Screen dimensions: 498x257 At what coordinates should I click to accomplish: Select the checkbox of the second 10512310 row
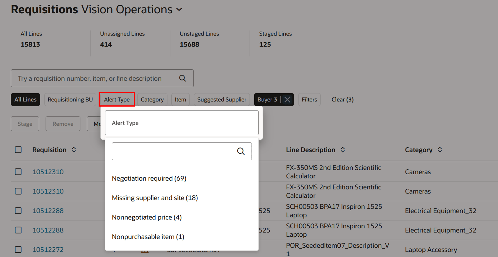(x=18, y=191)
